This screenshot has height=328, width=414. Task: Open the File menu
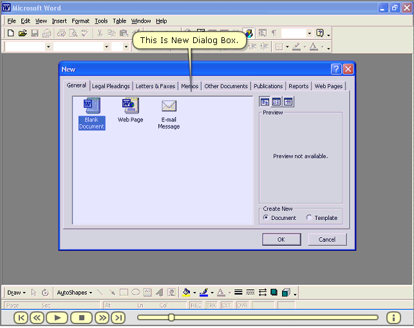coord(12,21)
